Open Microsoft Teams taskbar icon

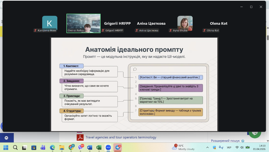(43, 147)
